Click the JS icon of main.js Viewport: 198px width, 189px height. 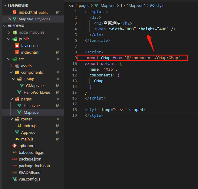point(17,139)
